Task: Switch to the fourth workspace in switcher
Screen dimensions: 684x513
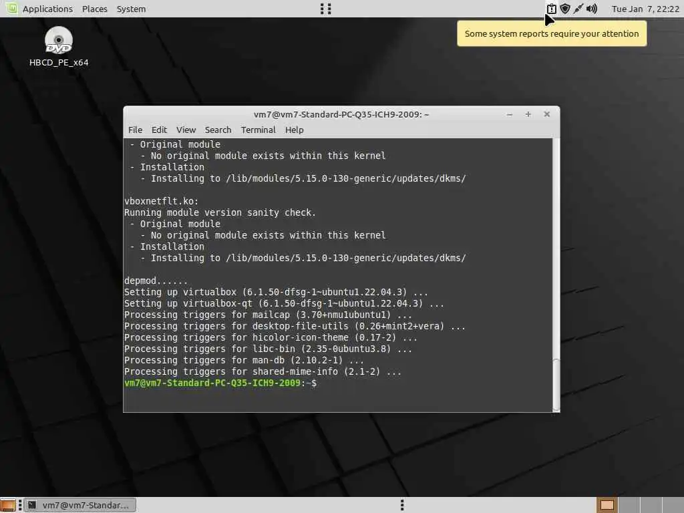Action: click(x=673, y=505)
